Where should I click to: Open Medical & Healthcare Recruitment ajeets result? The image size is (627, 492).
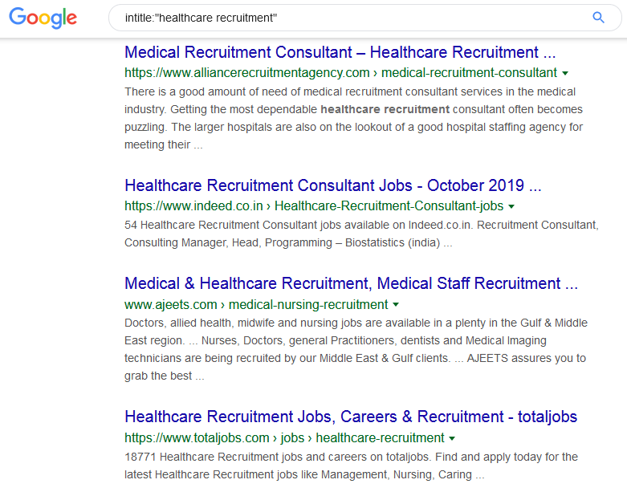(351, 283)
